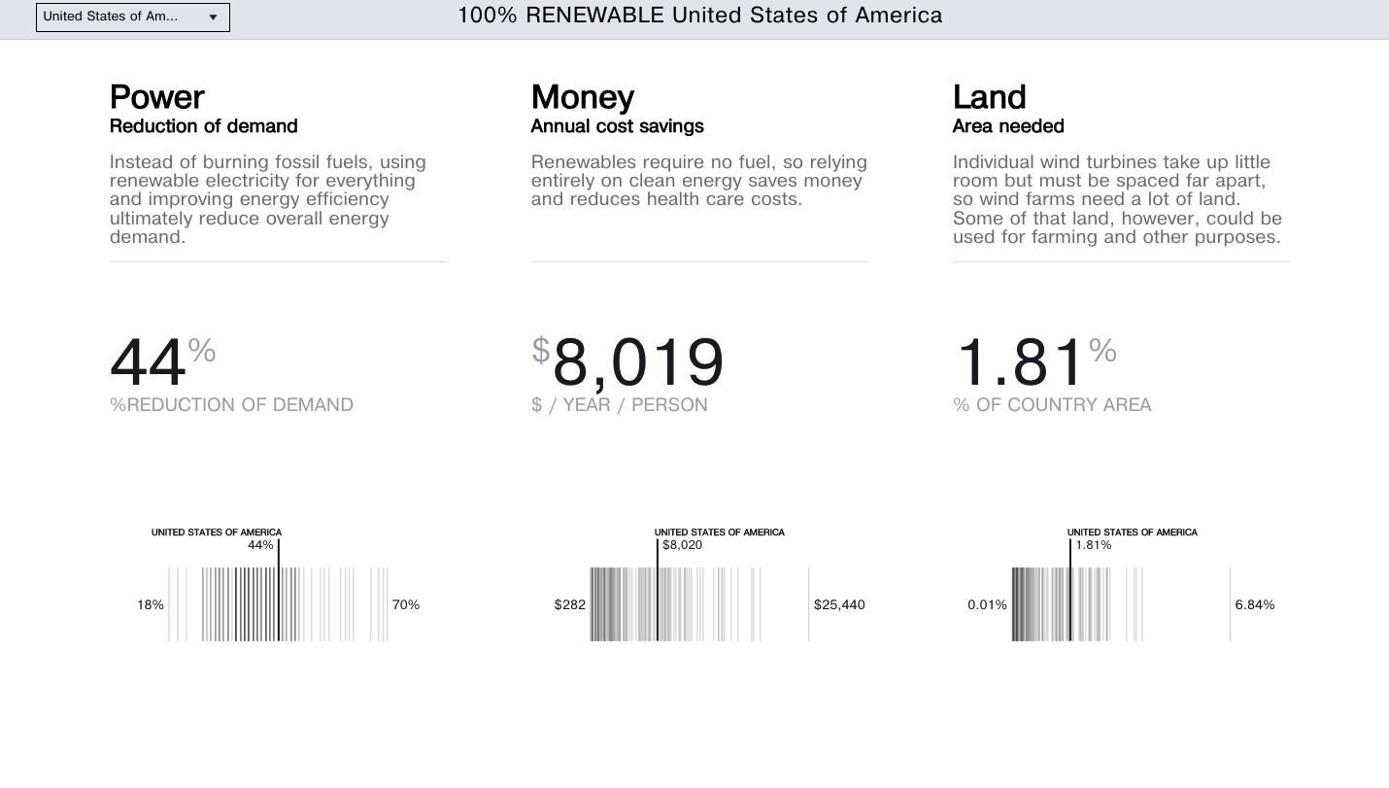The height and width of the screenshot is (788, 1389).
Task: Click the USA marker line in Power chart
Action: coord(279,602)
